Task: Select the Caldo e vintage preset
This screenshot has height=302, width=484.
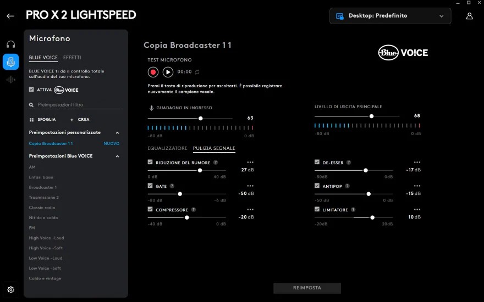Action: point(45,278)
